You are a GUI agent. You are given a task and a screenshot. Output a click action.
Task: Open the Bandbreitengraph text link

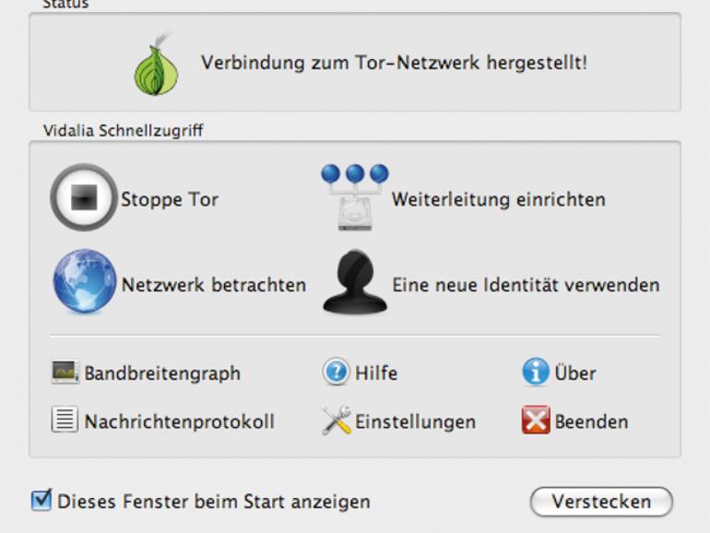[162, 373]
